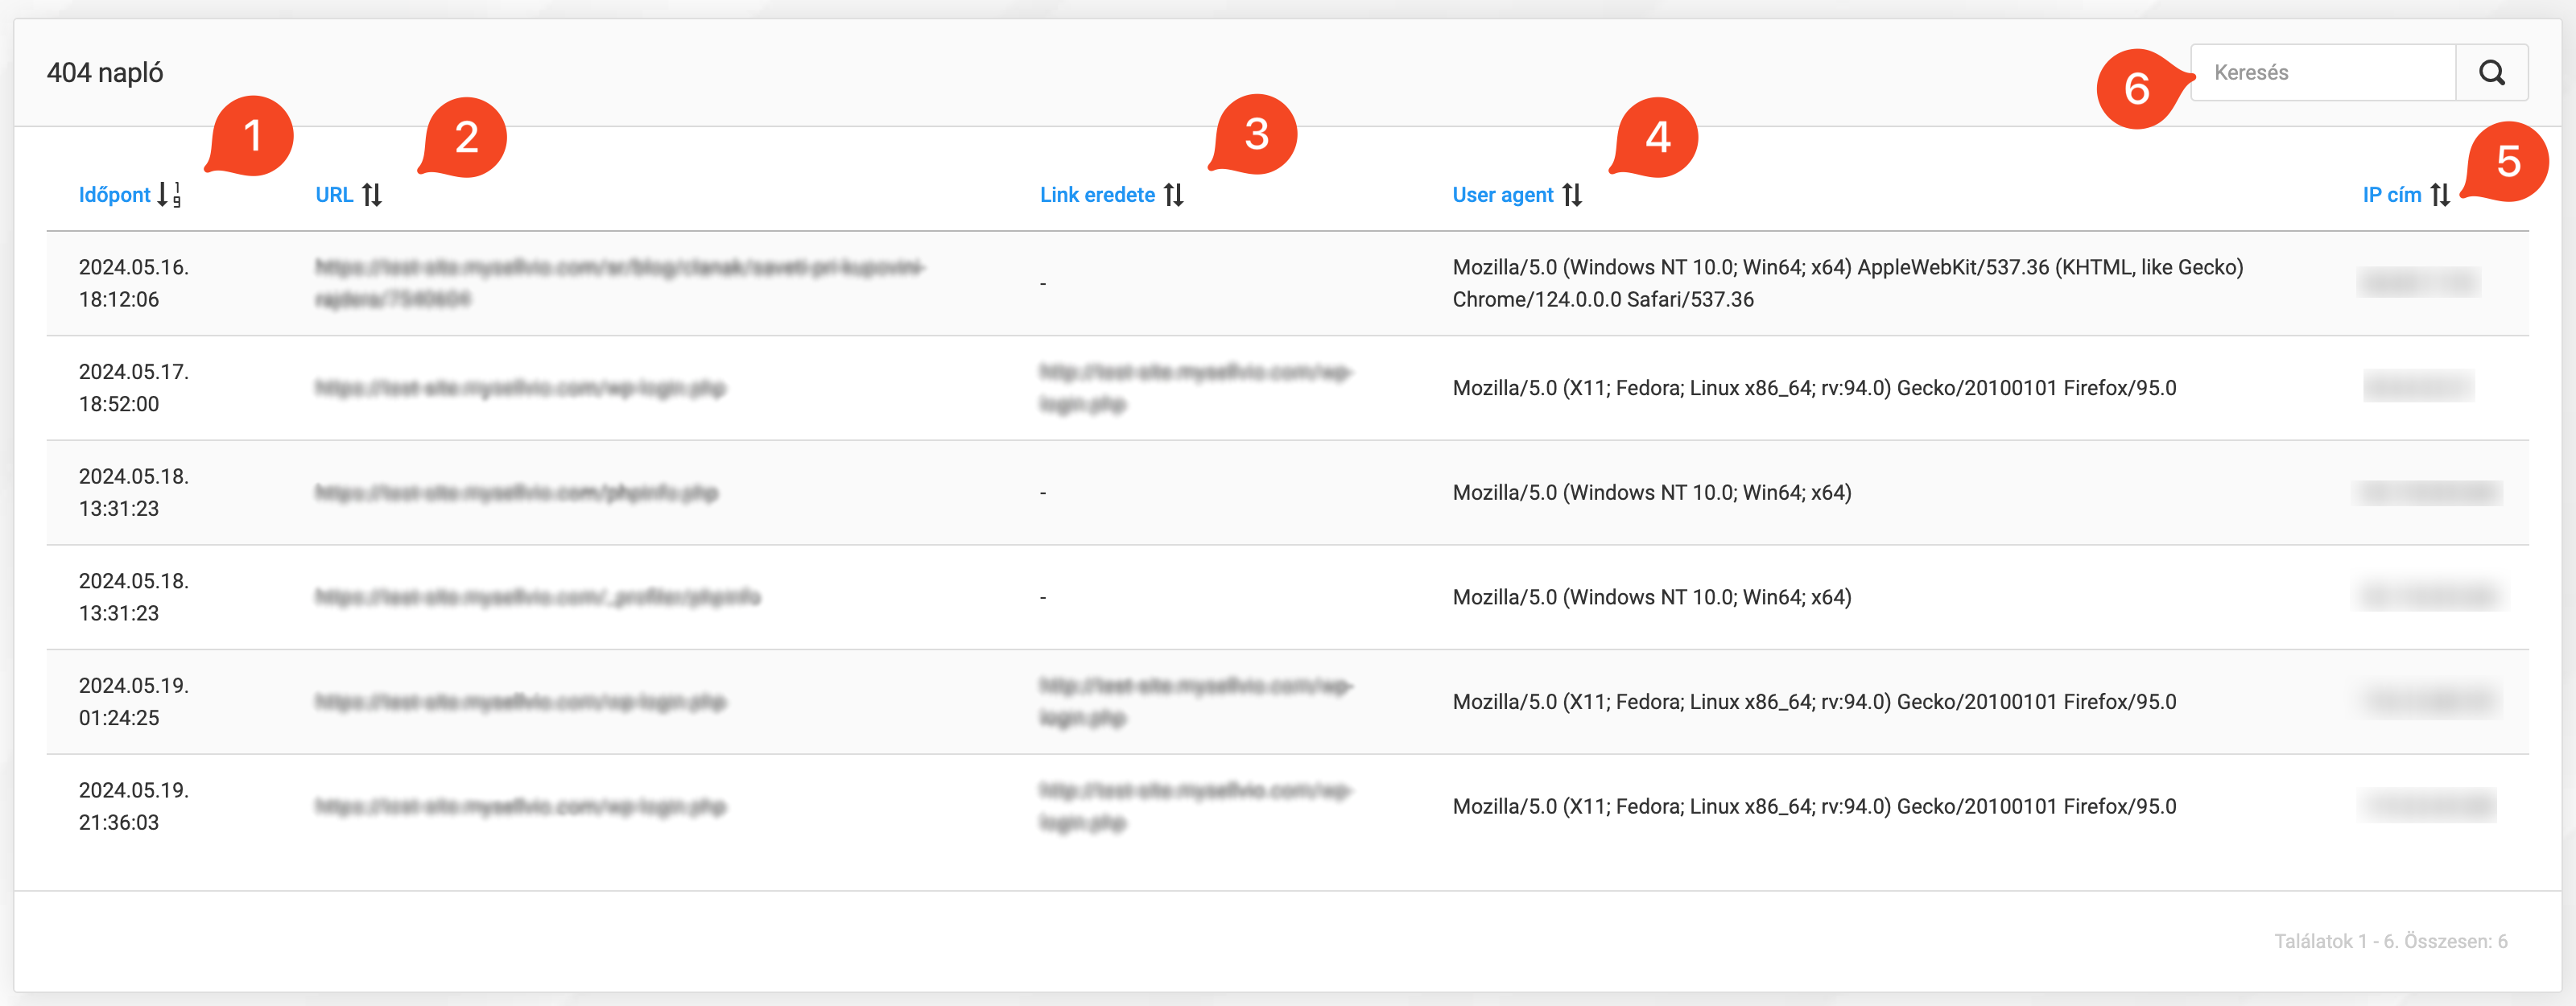Image resolution: width=2576 pixels, height=1006 pixels.
Task: Click the blurred phpinfo.php URL entry
Action: (516, 492)
